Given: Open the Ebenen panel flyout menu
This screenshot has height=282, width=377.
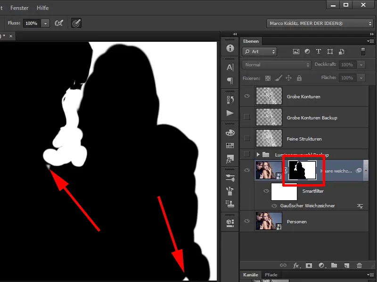Looking at the screenshot, I should (x=370, y=41).
